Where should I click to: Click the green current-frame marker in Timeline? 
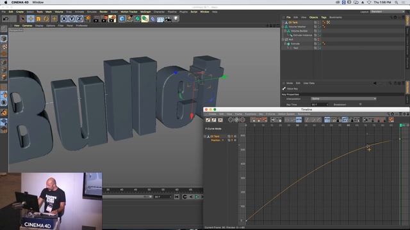400,125
